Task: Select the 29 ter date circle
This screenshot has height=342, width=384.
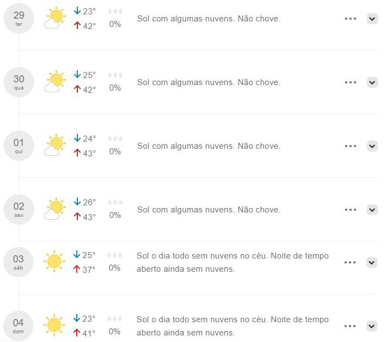Action: [19, 18]
